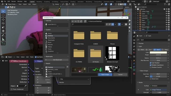Adjust the Spot Size slider

[x=158, y=74]
